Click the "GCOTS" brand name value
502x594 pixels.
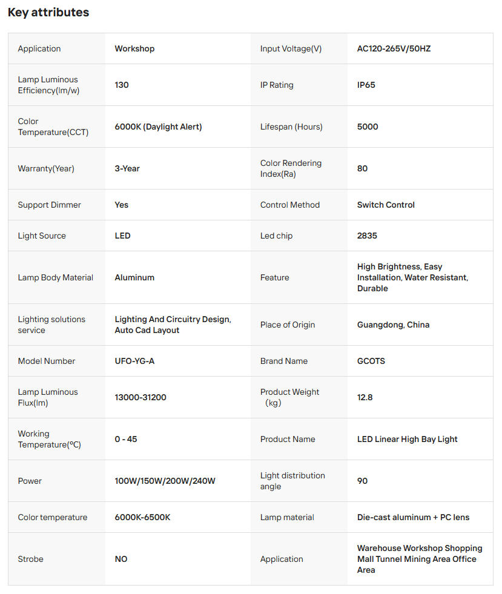click(371, 361)
